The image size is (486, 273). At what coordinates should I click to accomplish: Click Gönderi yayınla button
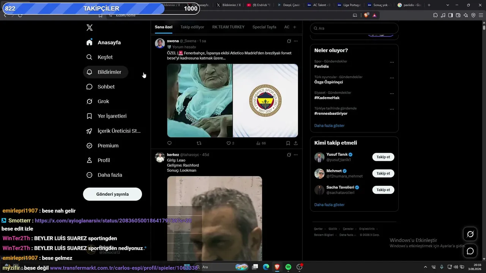pyautogui.click(x=112, y=194)
